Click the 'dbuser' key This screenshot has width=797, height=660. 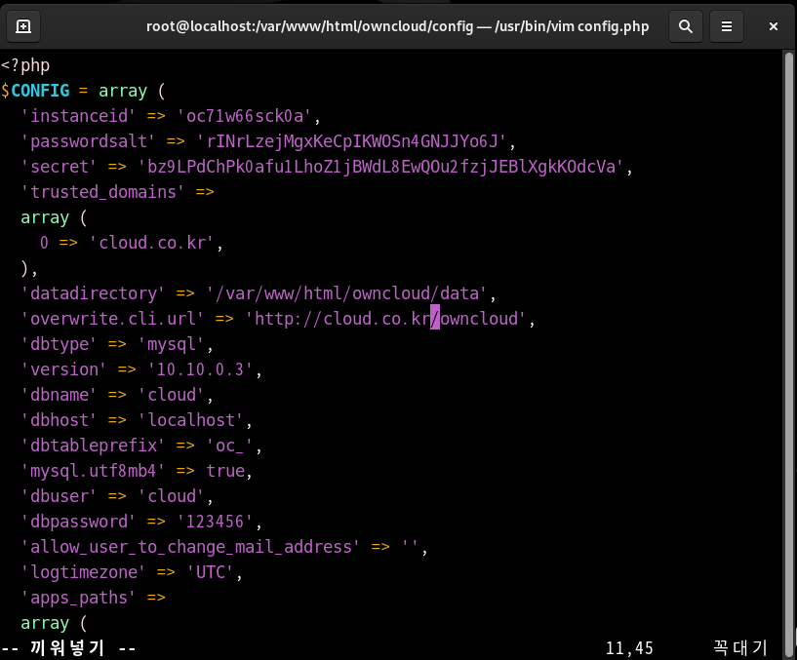point(59,496)
